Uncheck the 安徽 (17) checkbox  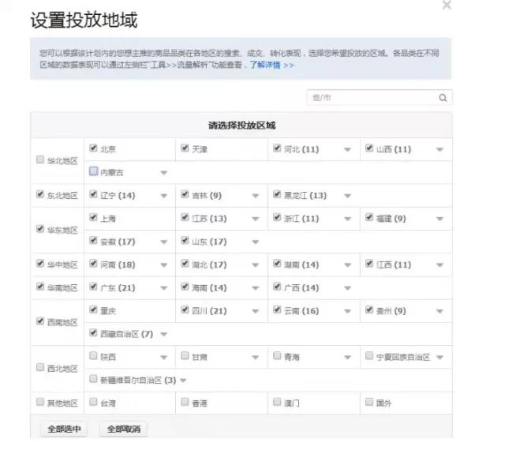pyautogui.click(x=93, y=240)
